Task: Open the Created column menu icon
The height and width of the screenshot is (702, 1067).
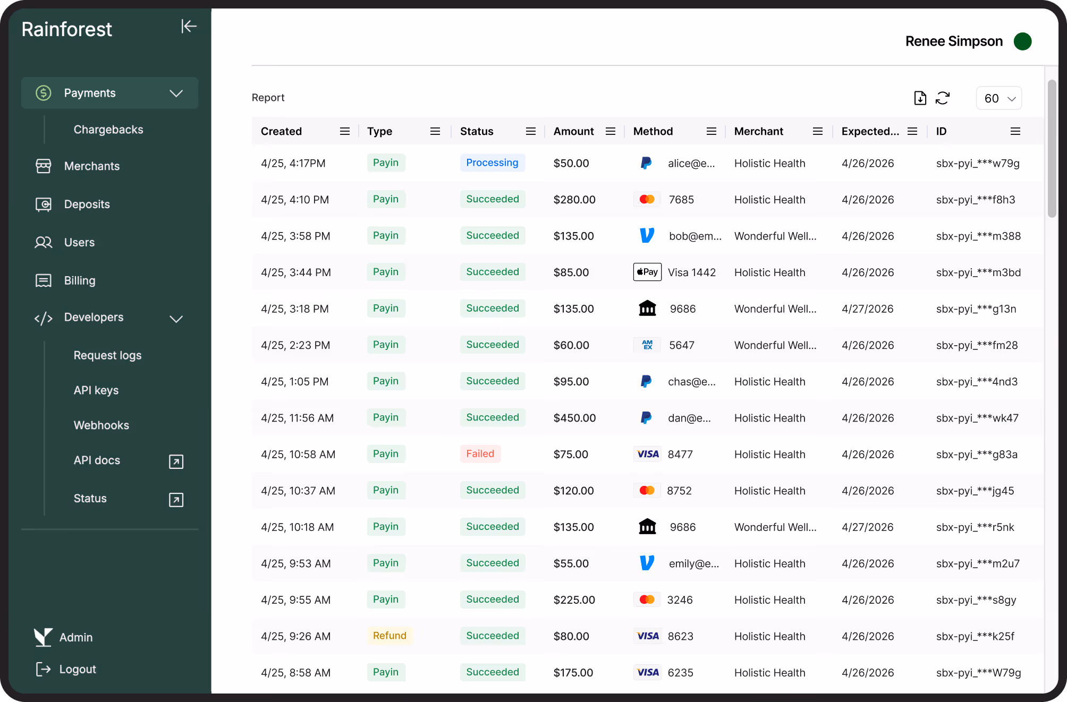Action: (x=345, y=131)
